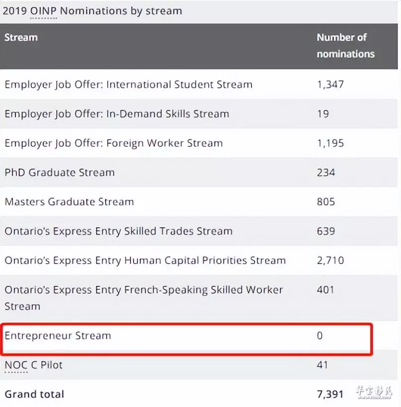Click the 2,710 nominations value
The image size is (401, 407).
click(x=331, y=261)
